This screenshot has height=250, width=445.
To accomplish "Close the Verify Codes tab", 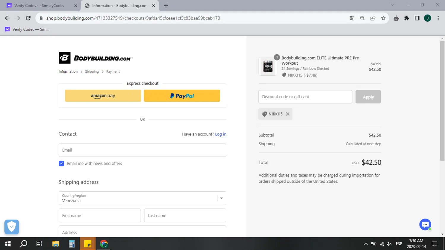I will [x=76, y=6].
